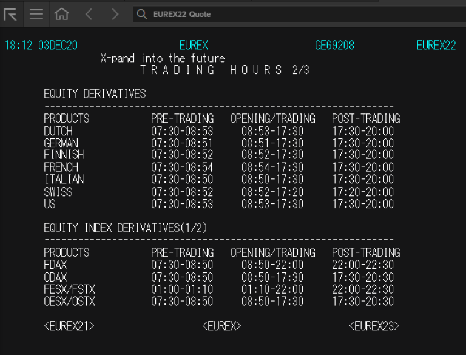The height and width of the screenshot is (355, 466).
Task: Click SWISS trading time 08:52-17:20
Action: [272, 192]
